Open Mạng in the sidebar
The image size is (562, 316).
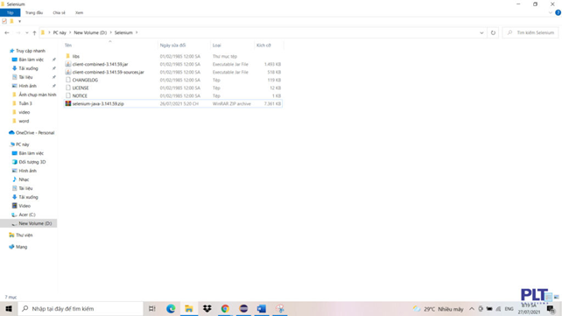21,247
